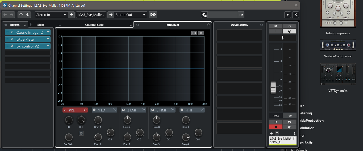Toggle bypass on Little Plate insert
Screen dimensions: 363x151
click(7, 39)
